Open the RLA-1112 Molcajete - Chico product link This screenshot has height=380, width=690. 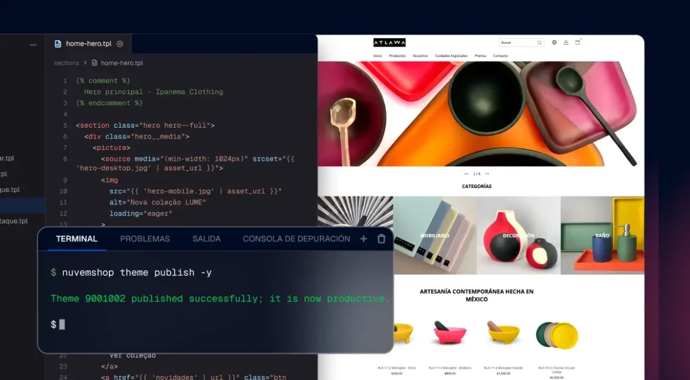[397, 368]
